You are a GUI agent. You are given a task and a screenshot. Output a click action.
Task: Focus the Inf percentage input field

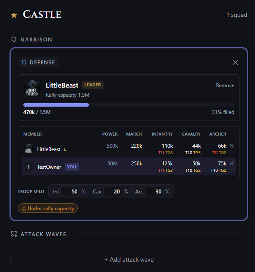[x=70, y=191]
